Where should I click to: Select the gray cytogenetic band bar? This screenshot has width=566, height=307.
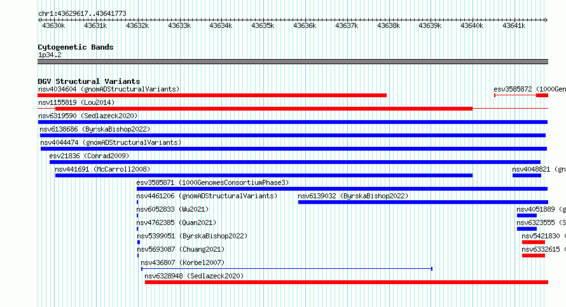coord(293,62)
